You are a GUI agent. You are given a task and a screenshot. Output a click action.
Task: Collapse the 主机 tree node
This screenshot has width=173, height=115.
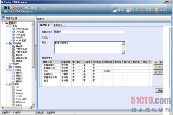(x=7, y=26)
